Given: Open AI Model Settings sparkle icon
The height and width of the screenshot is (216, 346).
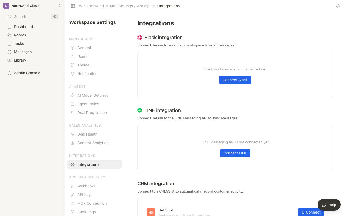Looking at the screenshot, I should tap(72, 95).
